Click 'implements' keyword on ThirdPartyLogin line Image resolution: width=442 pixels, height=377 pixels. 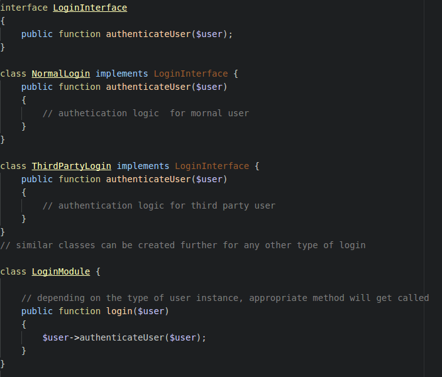click(143, 166)
